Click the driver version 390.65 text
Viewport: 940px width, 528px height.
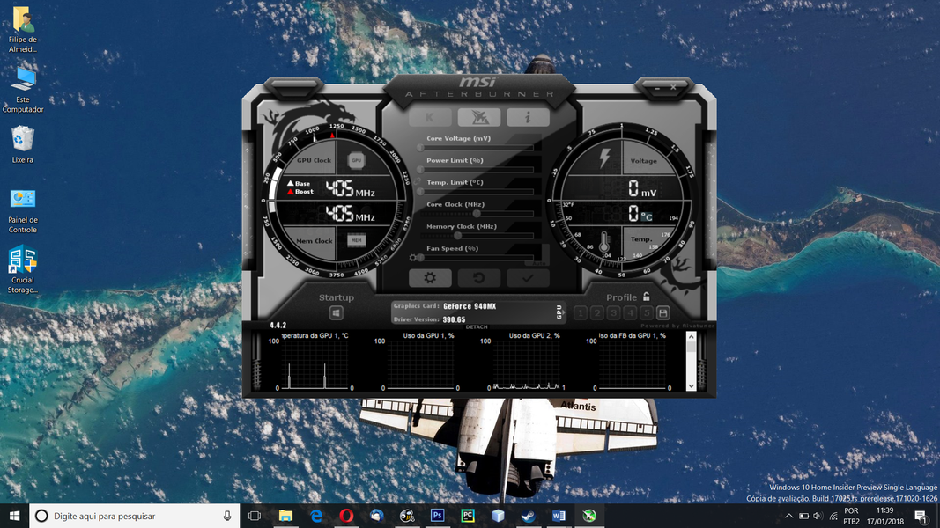point(454,319)
